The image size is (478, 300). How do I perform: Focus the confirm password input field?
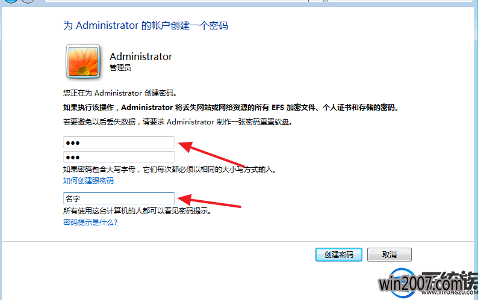click(x=119, y=157)
